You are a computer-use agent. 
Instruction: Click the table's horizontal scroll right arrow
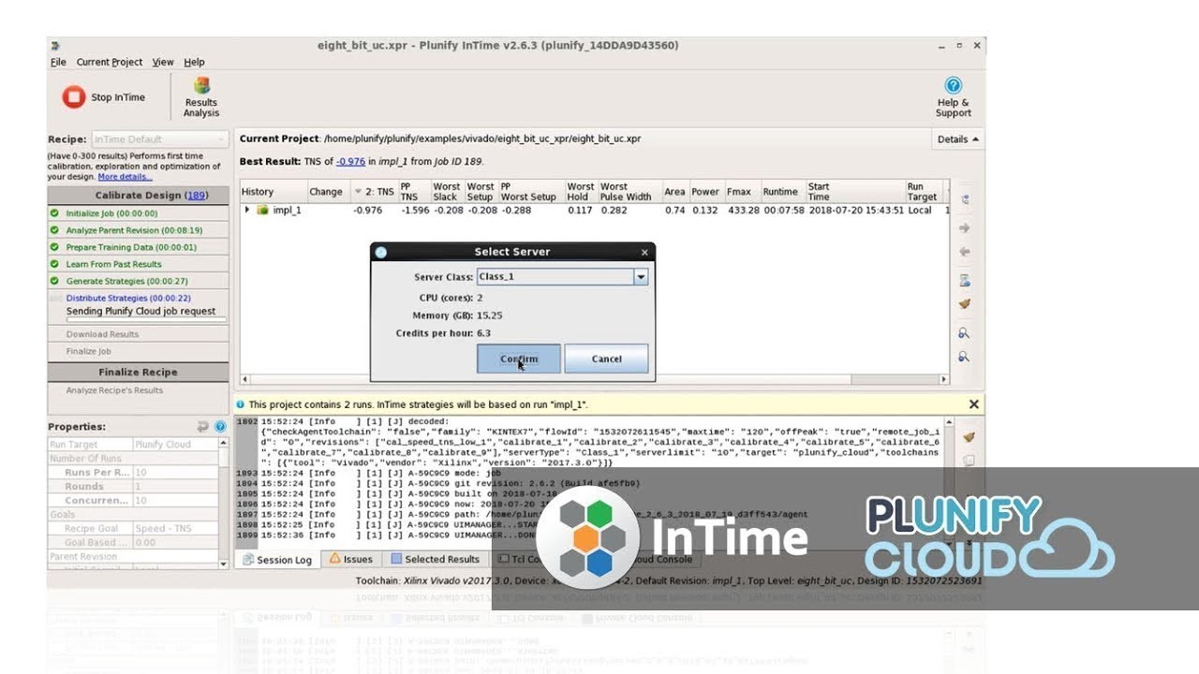pos(944,379)
